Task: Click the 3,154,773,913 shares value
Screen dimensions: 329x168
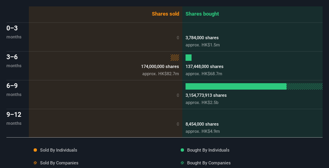Action: click(206, 95)
